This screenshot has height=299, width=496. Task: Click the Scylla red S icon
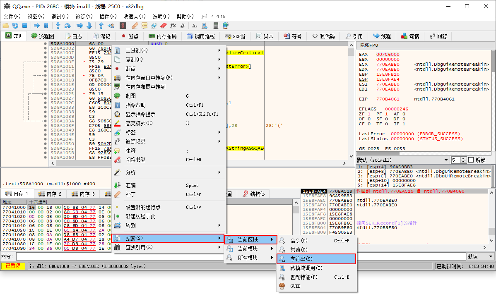[x=123, y=26]
